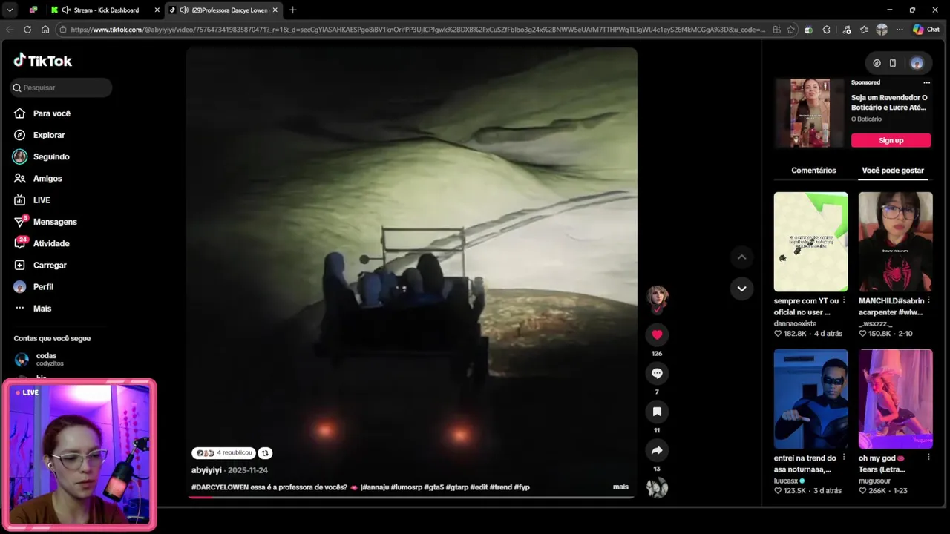This screenshot has width=950, height=534.
Task: Open oh my god Tears thumbnail
Action: coord(895,399)
